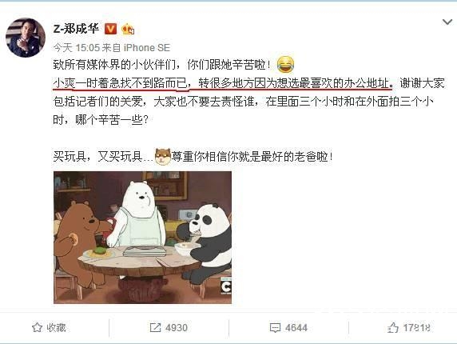Click the iPhone SE source link
Screen dimensions: 457x344
tap(146, 47)
